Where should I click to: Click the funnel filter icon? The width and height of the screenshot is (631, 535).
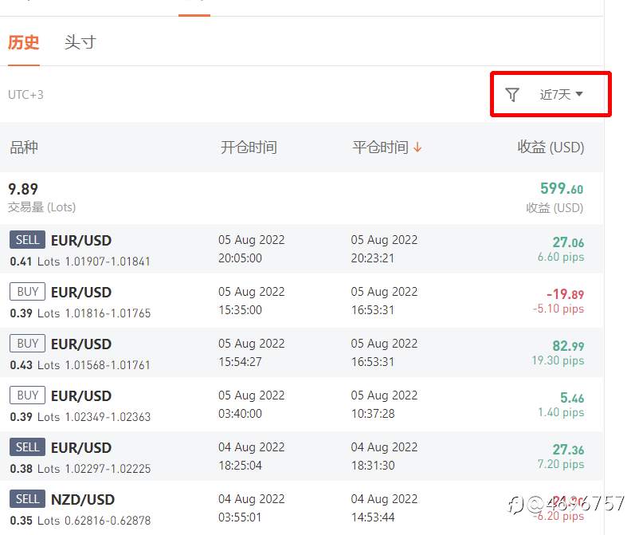coord(512,95)
